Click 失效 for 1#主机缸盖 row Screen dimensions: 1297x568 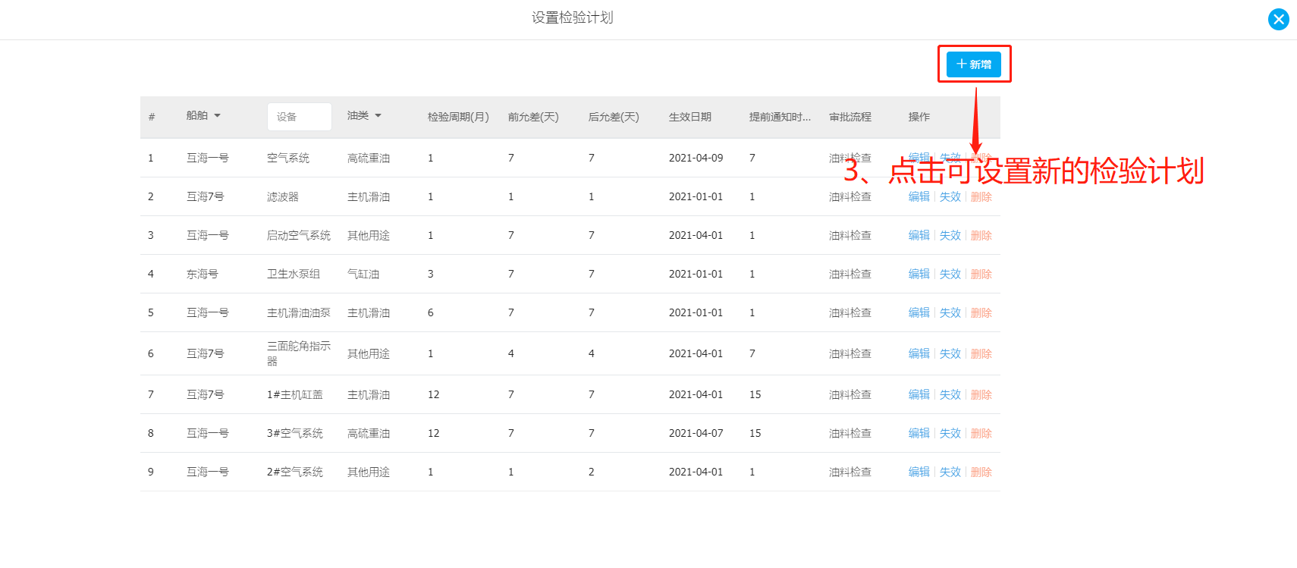click(950, 394)
